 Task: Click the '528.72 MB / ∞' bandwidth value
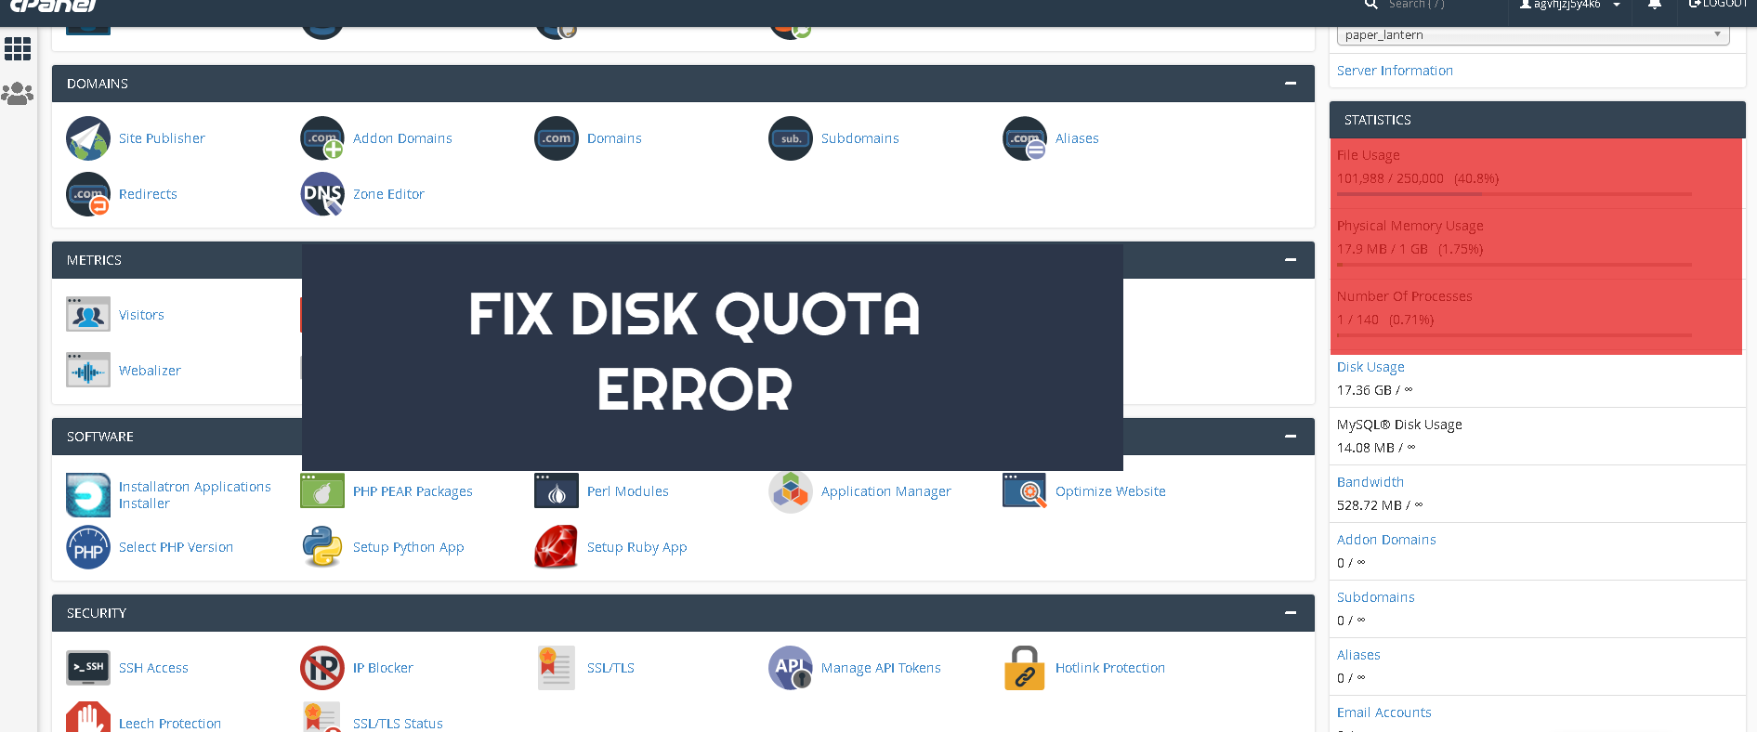[1380, 505]
